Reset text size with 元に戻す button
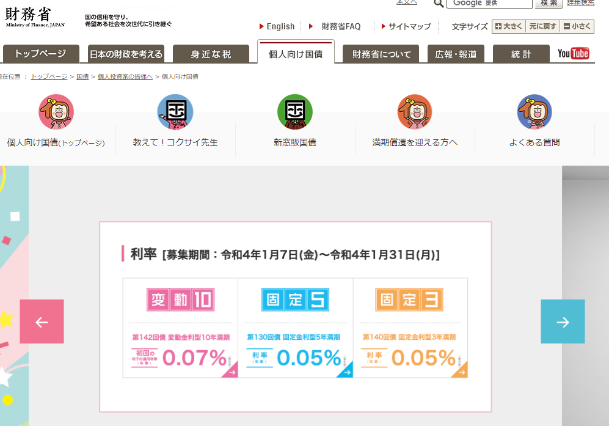The image size is (609, 426). (x=542, y=26)
